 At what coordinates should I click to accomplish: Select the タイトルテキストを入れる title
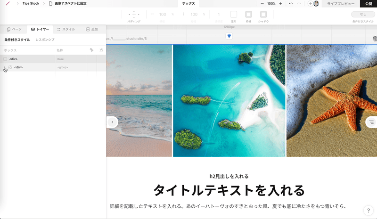click(x=229, y=190)
